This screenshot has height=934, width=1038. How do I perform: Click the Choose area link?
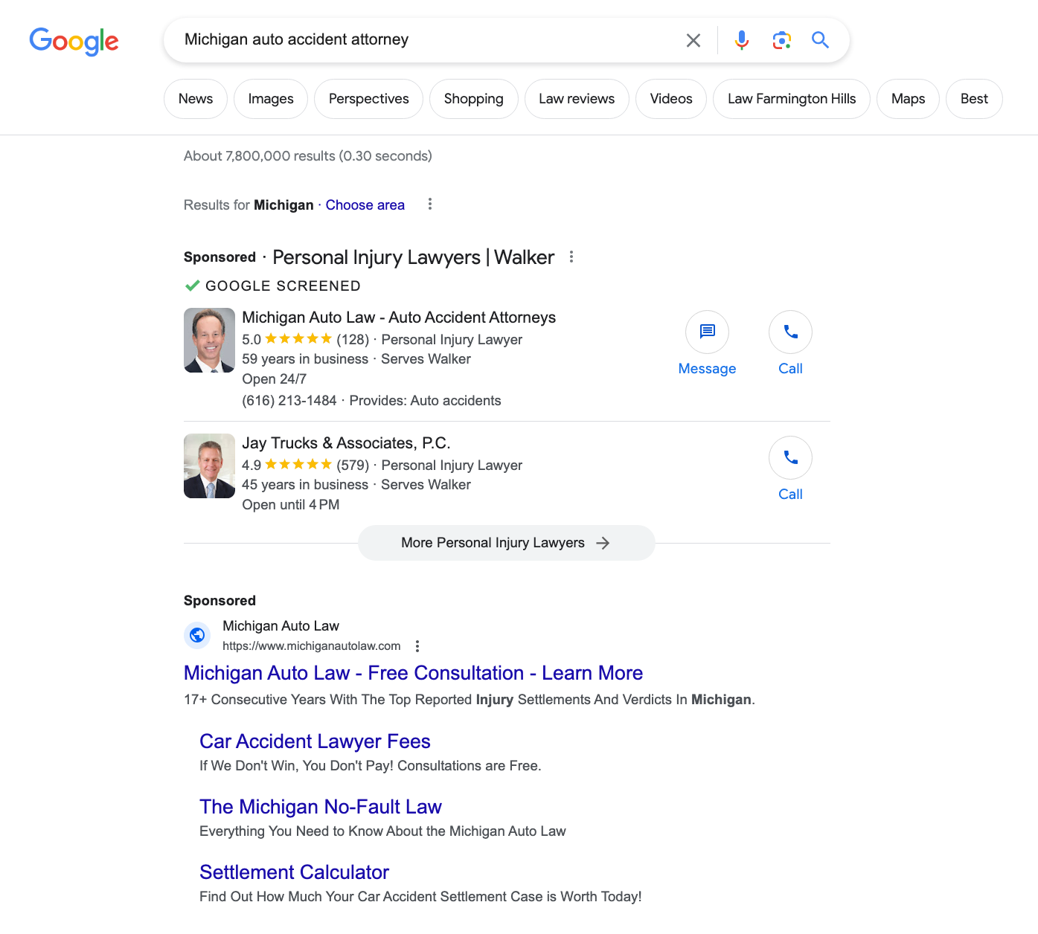(x=365, y=204)
